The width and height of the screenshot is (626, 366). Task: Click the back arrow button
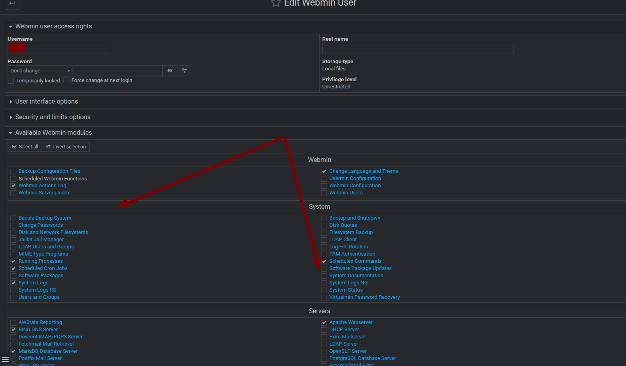12,3
